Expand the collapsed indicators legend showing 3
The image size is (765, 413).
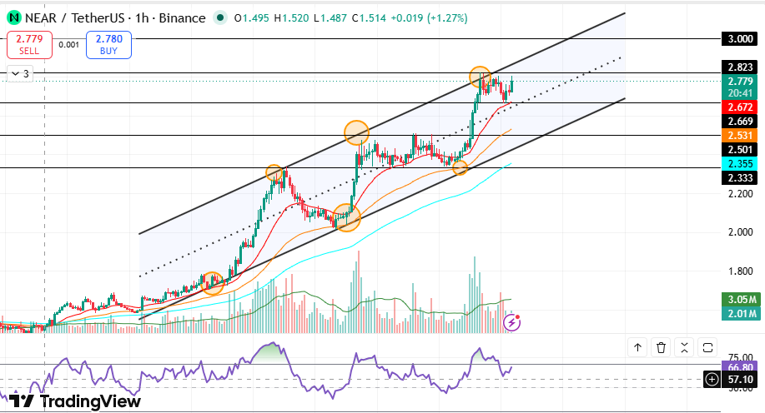[20, 74]
